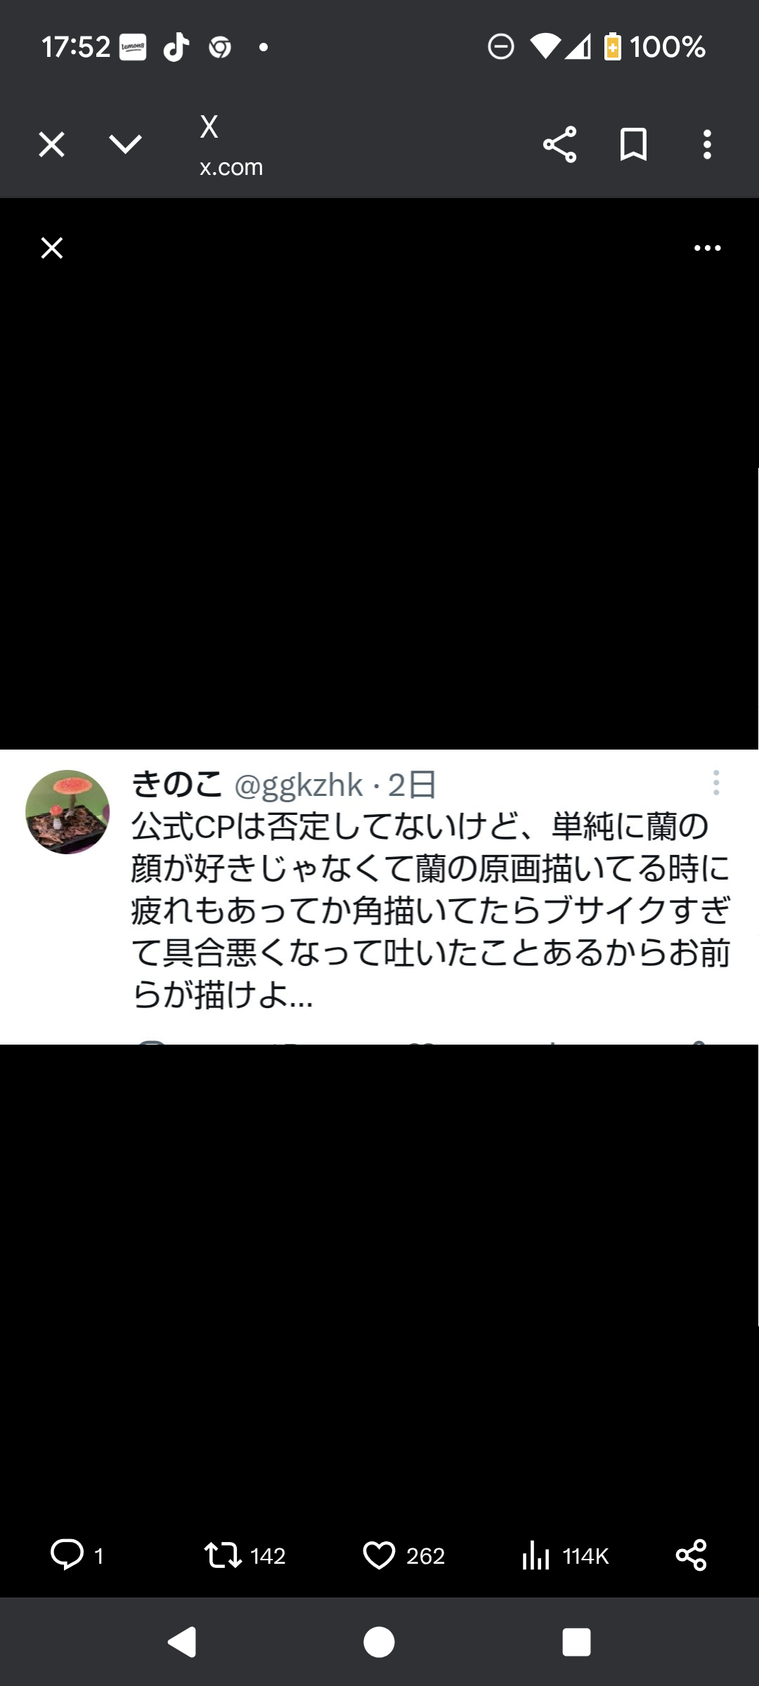
Task: Open the きのこ display name link
Action: point(177,785)
